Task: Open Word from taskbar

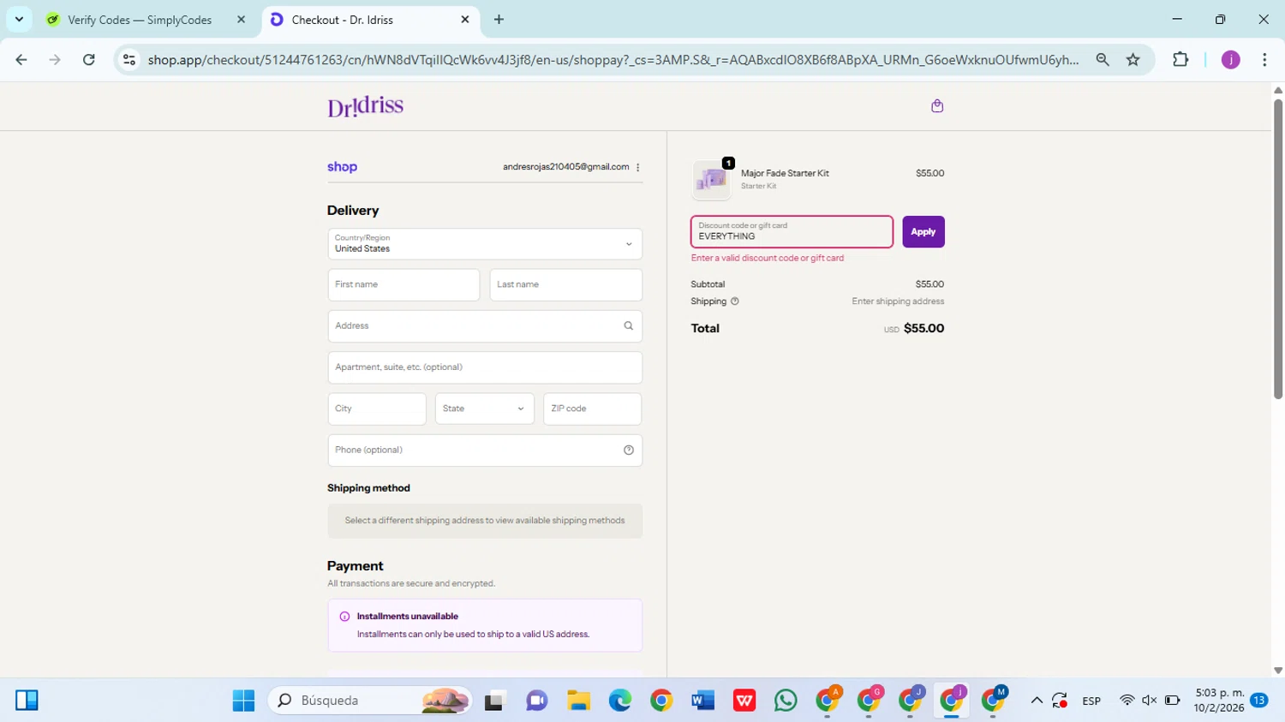Action: [x=703, y=701]
